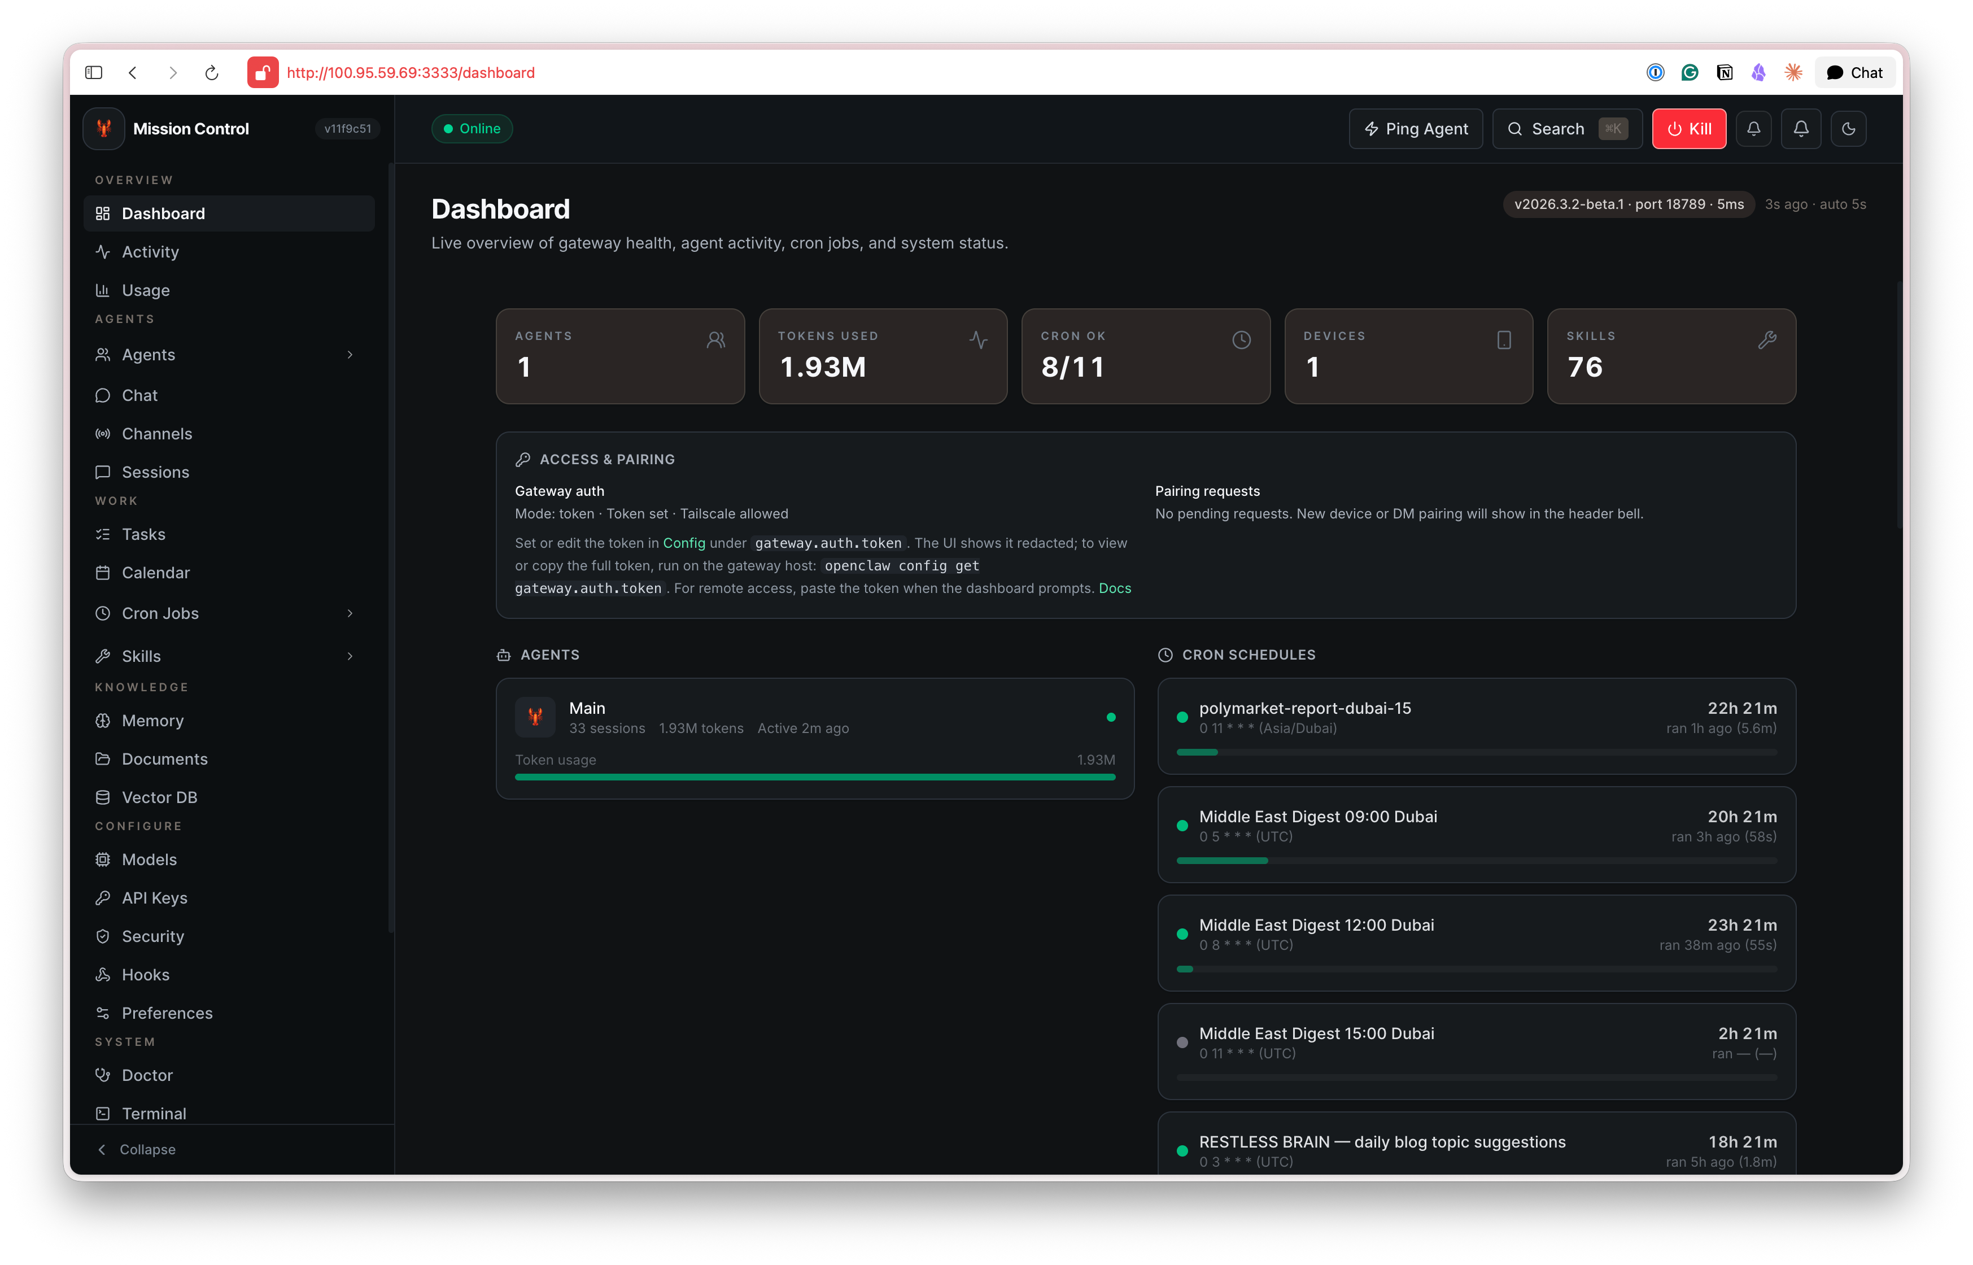The height and width of the screenshot is (1265, 1973).
Task: Click the Ping Agent button
Action: tap(1415, 129)
